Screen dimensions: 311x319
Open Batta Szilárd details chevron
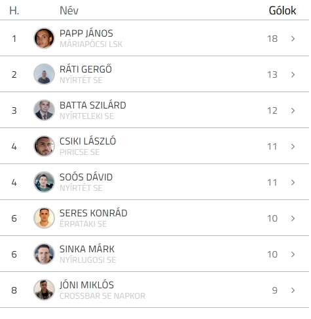point(293,110)
